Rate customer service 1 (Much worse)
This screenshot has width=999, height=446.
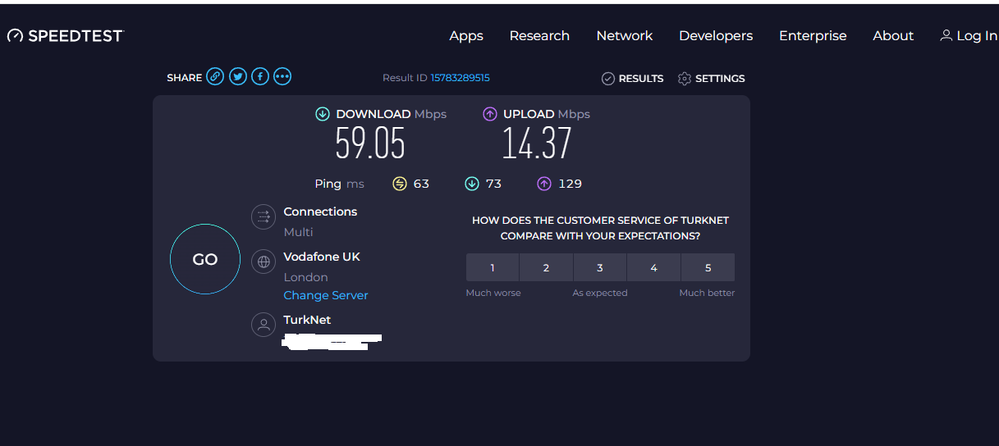(x=493, y=267)
